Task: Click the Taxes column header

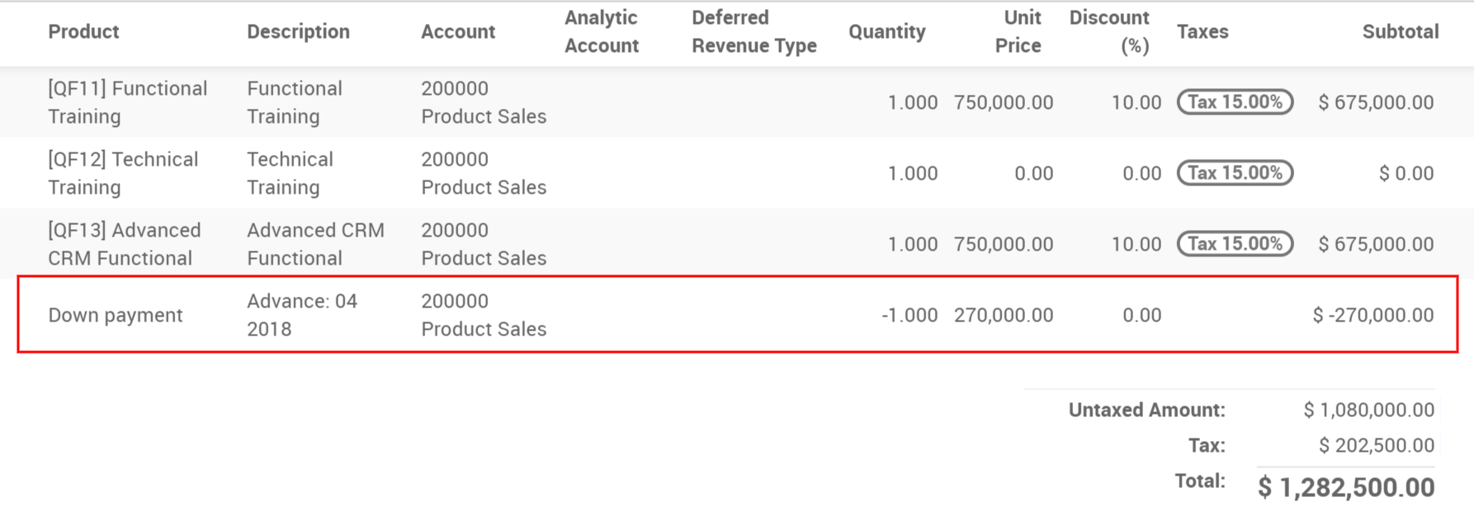Action: tap(1202, 31)
